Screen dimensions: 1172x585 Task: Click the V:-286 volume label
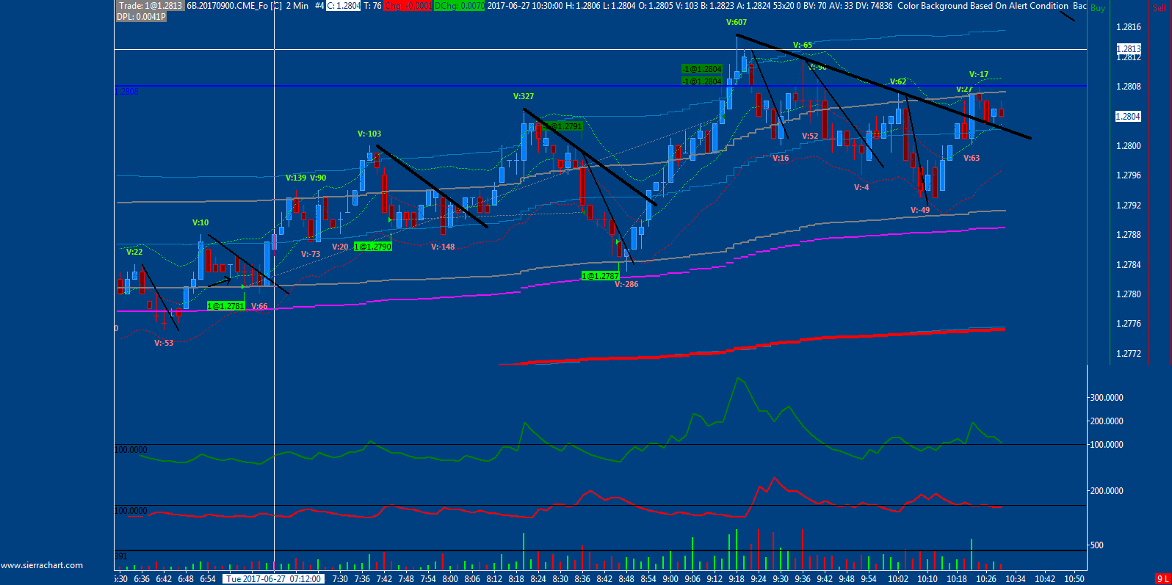(626, 284)
